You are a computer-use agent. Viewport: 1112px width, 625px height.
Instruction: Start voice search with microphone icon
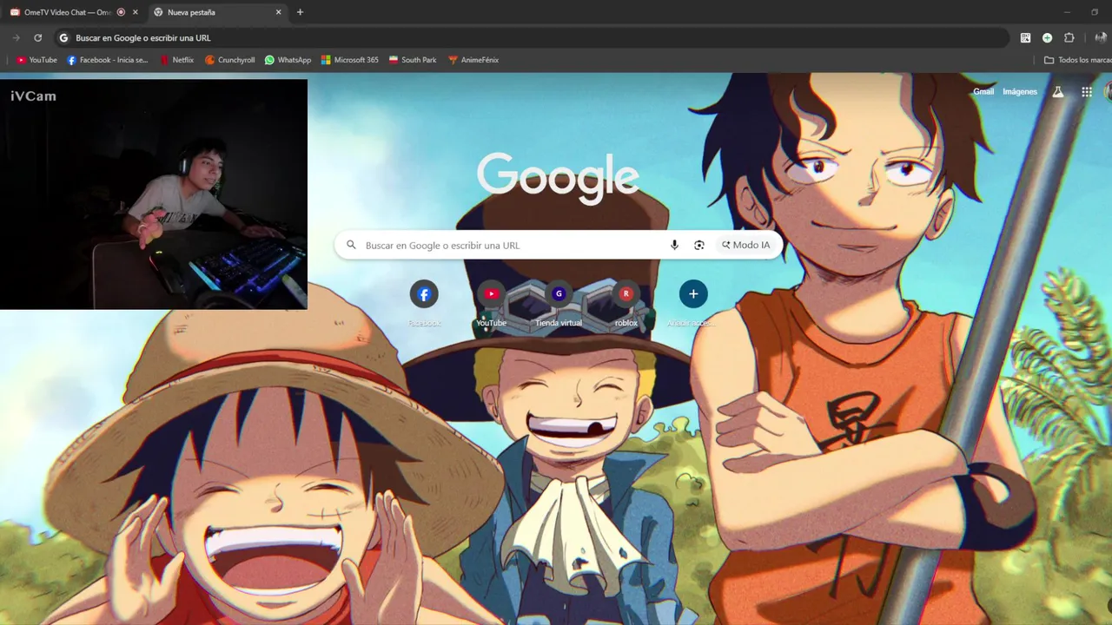(674, 245)
